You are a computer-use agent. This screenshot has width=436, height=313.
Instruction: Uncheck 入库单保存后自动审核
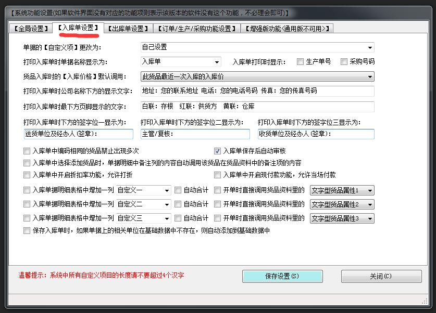pyautogui.click(x=218, y=151)
